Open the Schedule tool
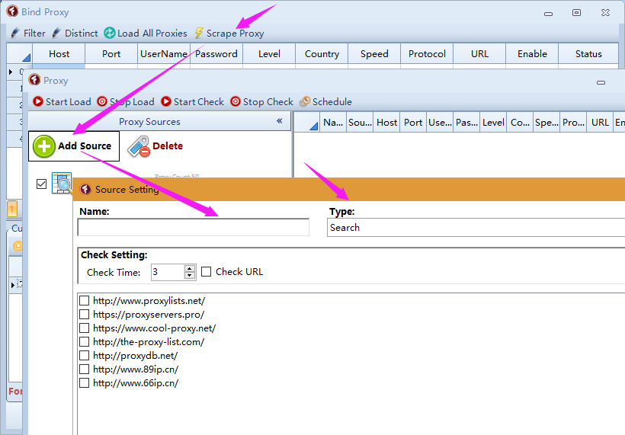 click(x=305, y=101)
